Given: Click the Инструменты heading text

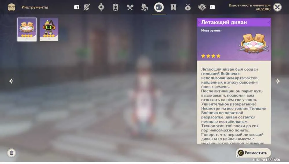Looking at the screenshot, I should [35, 7].
